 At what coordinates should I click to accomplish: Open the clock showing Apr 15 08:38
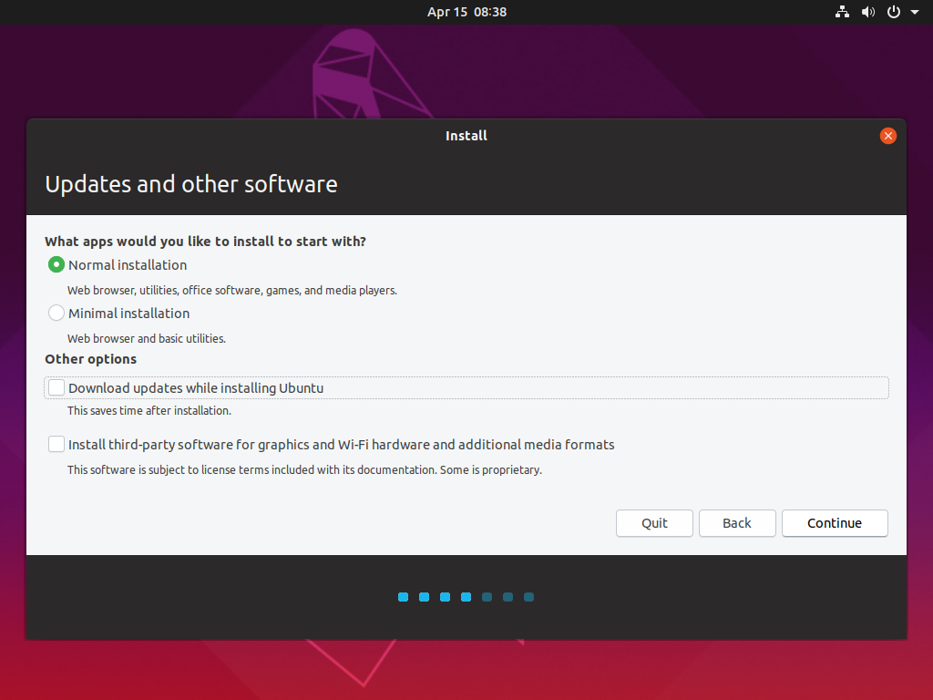coord(466,12)
